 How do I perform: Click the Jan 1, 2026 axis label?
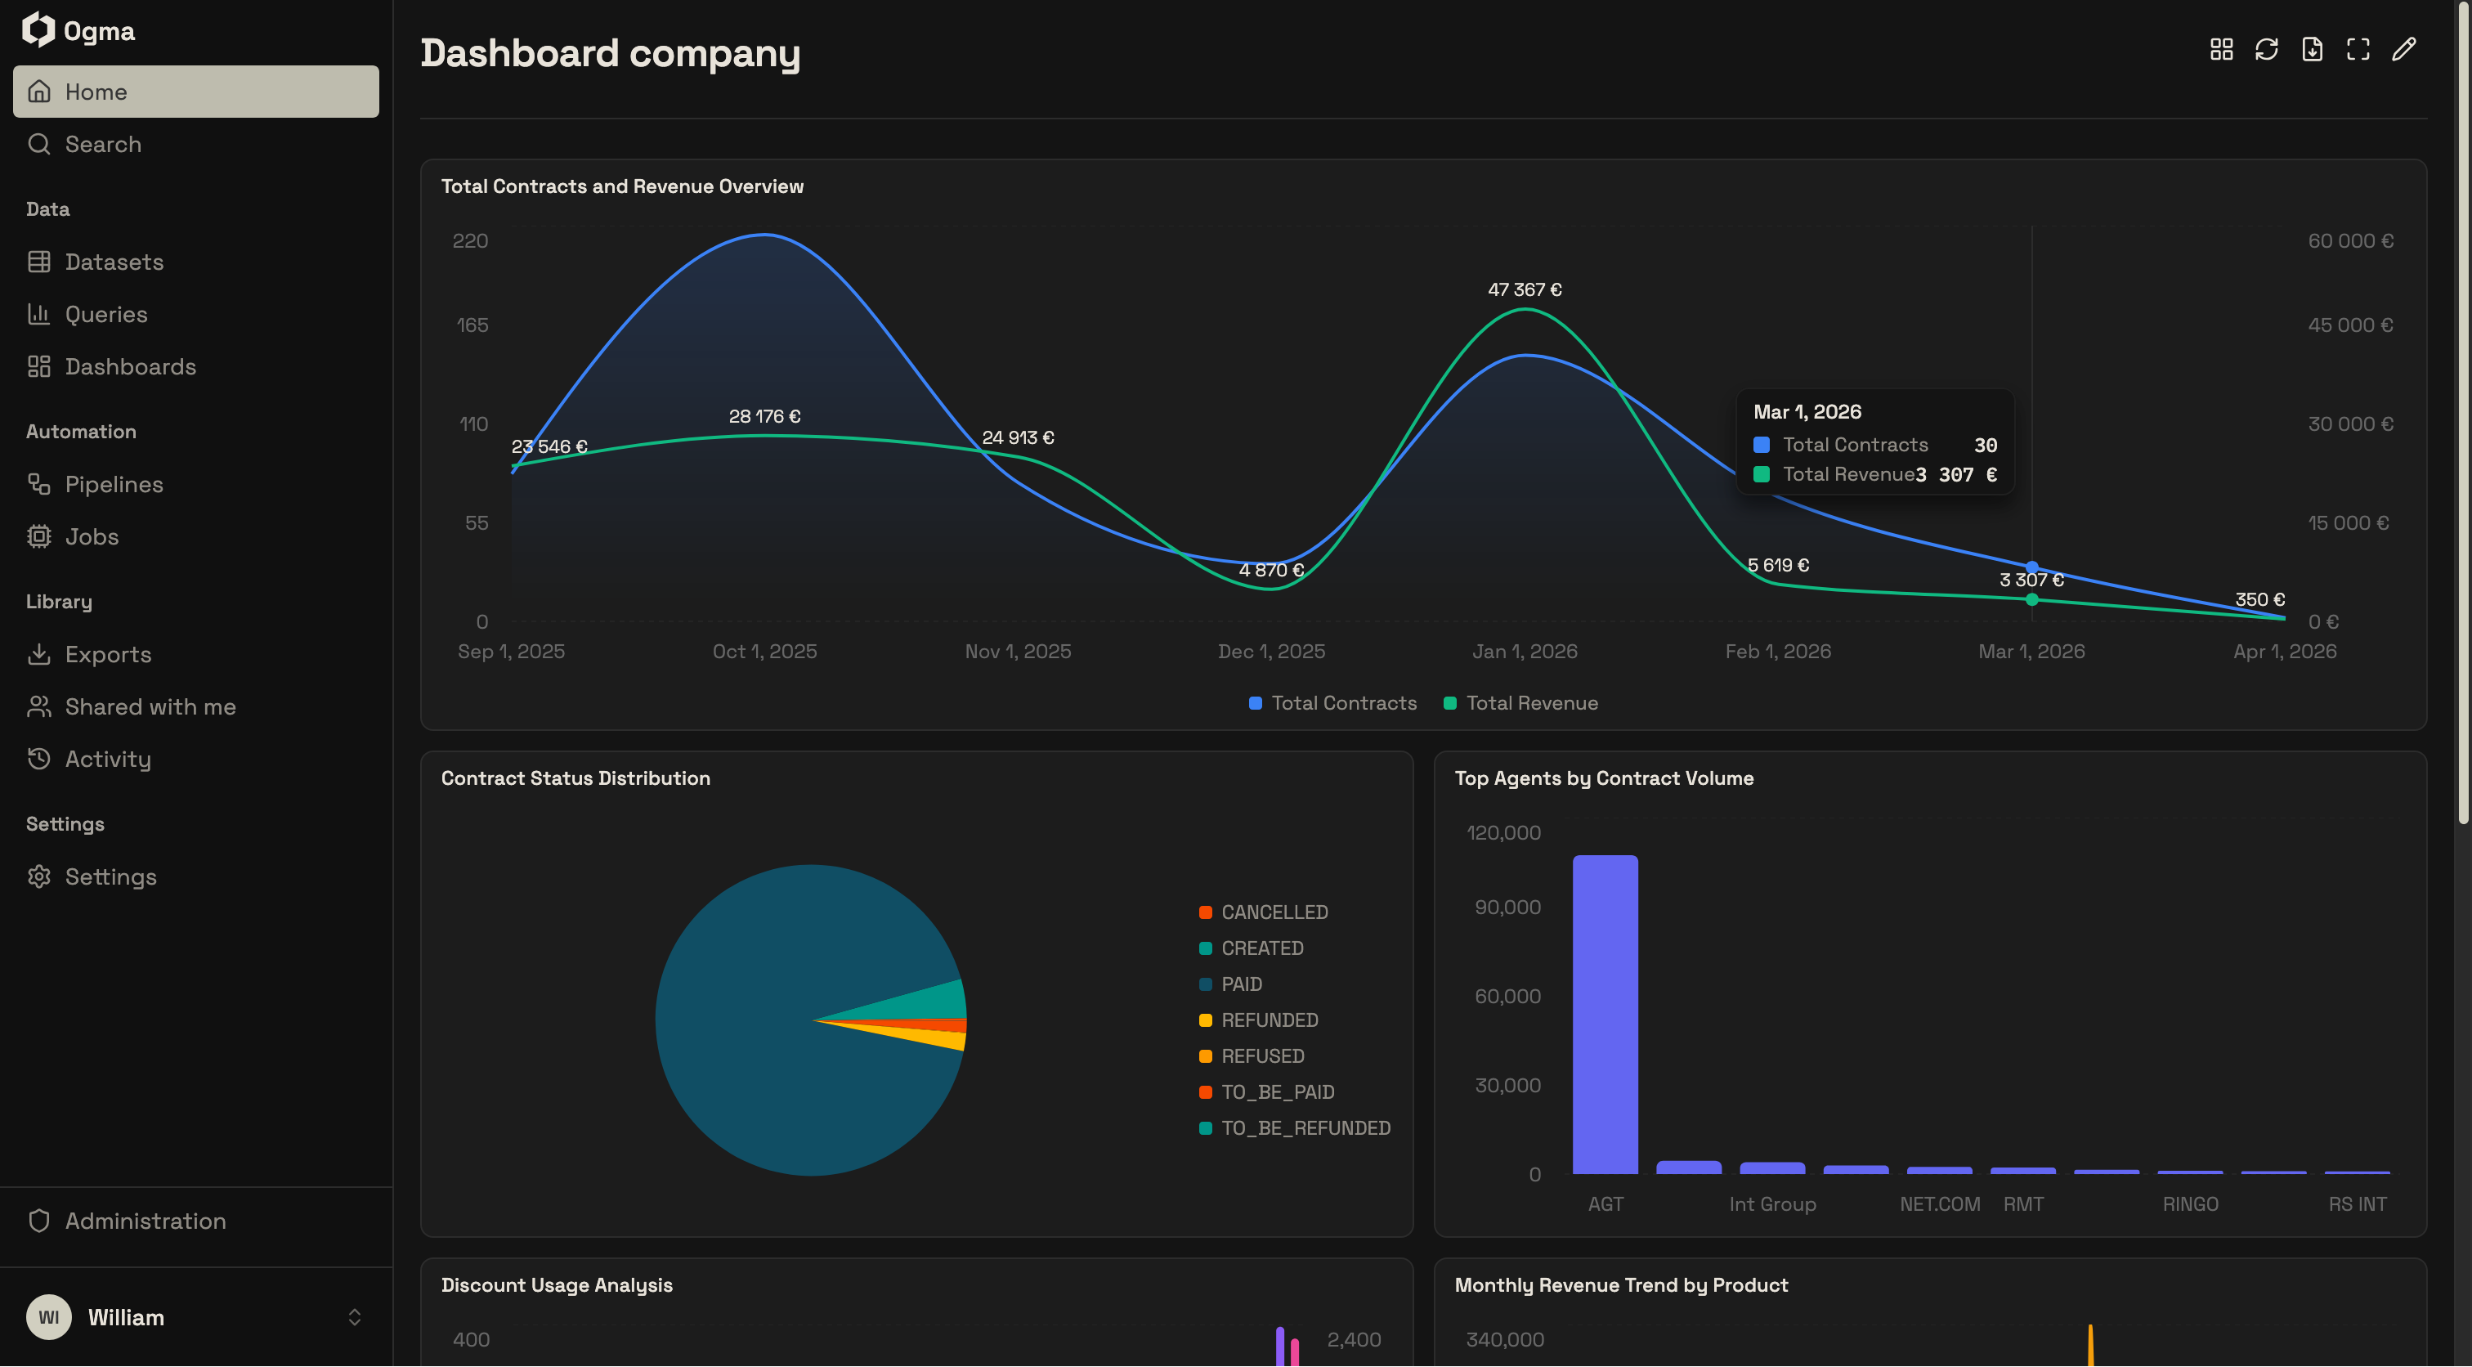[1525, 651]
